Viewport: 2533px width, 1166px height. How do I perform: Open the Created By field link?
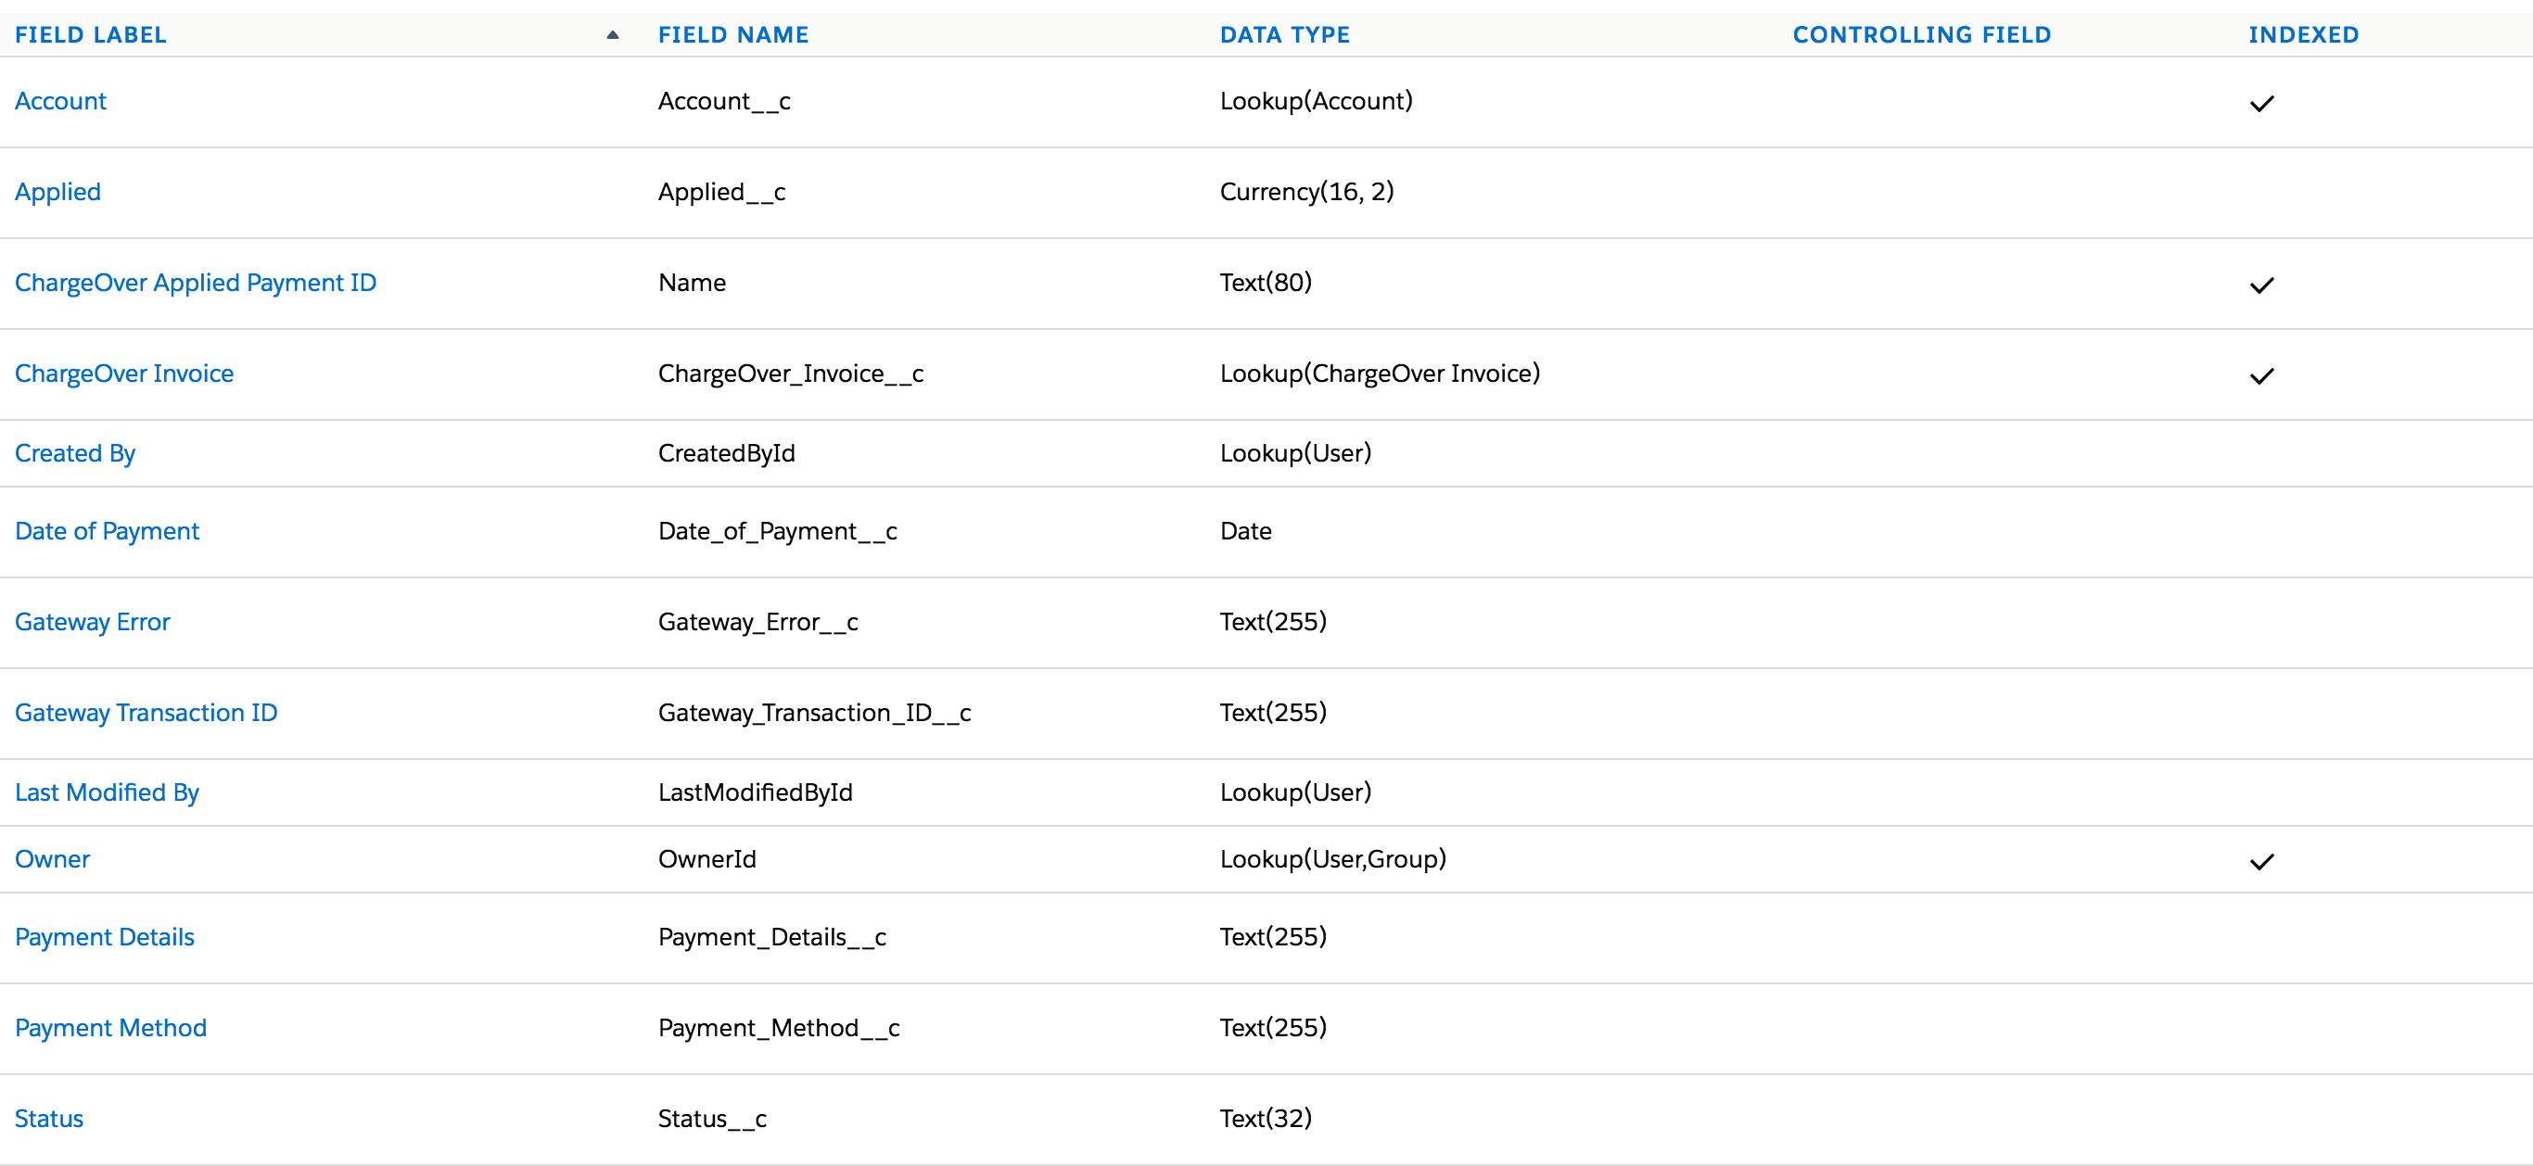coord(75,453)
